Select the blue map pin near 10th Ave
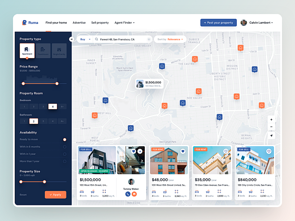The image size is (295, 221). click(105, 101)
